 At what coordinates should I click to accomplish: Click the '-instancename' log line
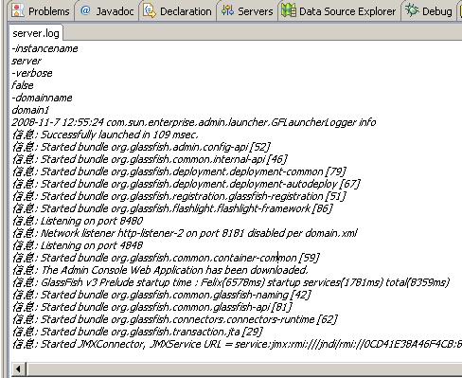click(x=44, y=48)
